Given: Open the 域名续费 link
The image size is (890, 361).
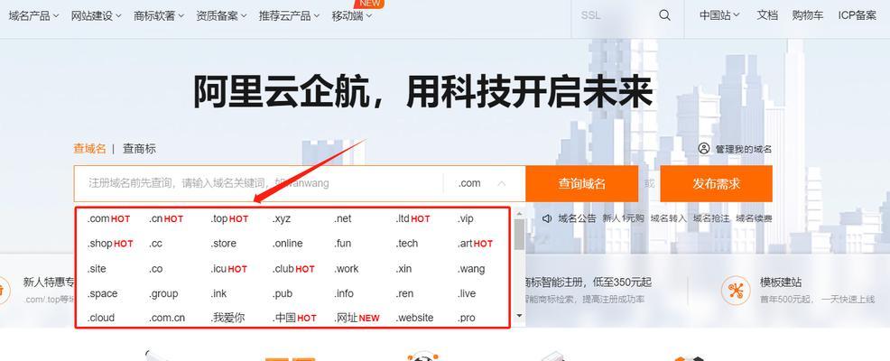Looking at the screenshot, I should (754, 218).
